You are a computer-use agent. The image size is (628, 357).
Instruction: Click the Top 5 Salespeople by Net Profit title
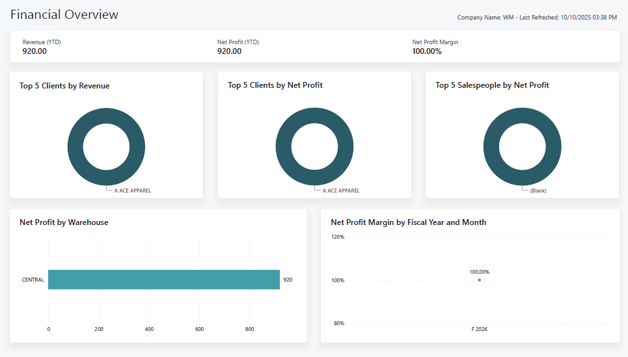(492, 85)
